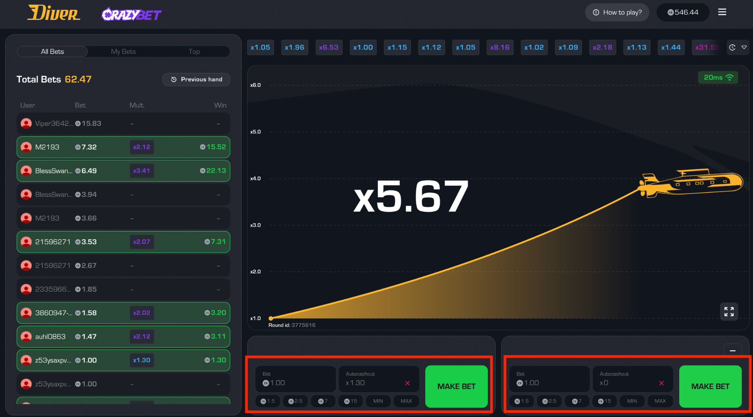Collapse the second bet panel
This screenshot has height=417, width=753.
point(732,351)
